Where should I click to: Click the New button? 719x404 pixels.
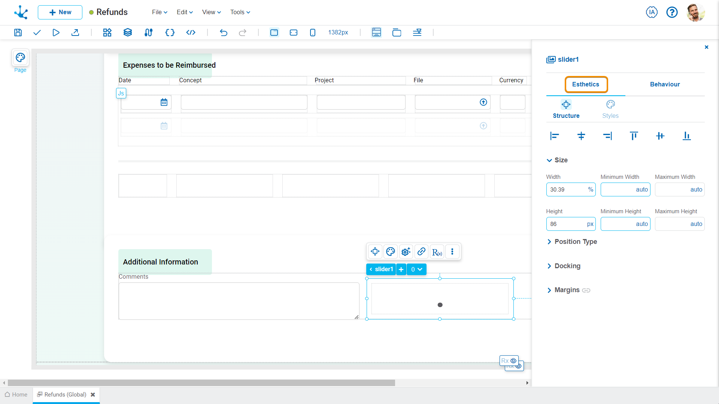60,12
